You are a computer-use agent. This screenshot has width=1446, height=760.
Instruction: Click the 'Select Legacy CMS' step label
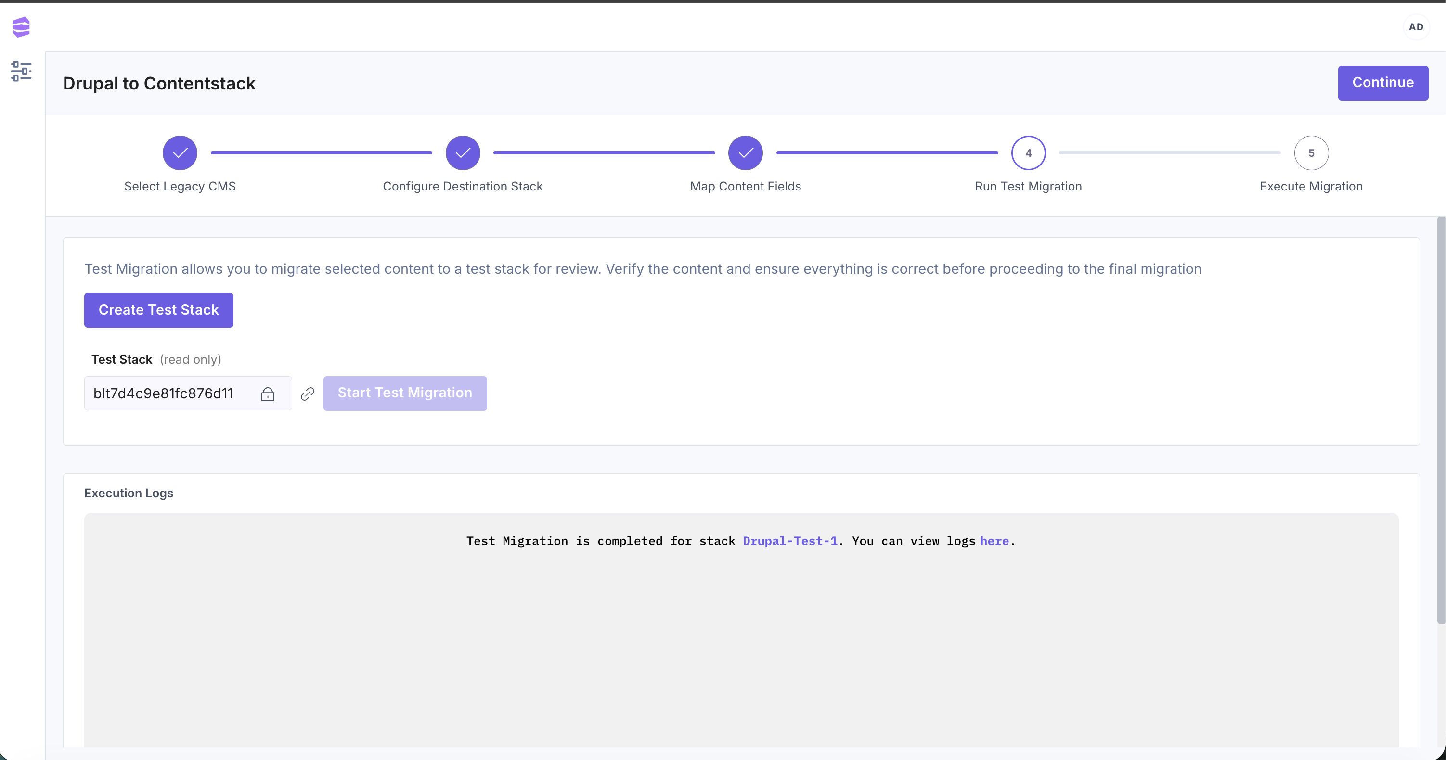pos(180,187)
